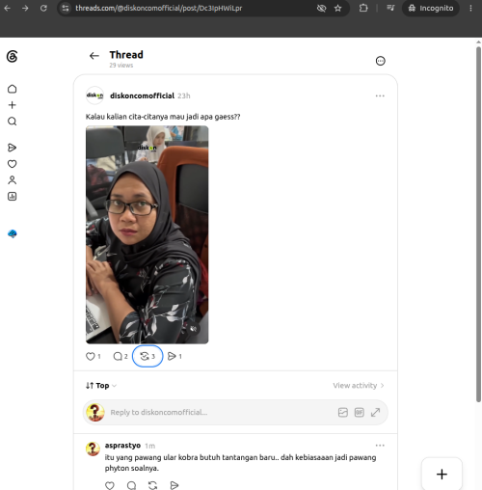Repost the diskoncomofficial post
This screenshot has height=490, width=482.
(147, 356)
